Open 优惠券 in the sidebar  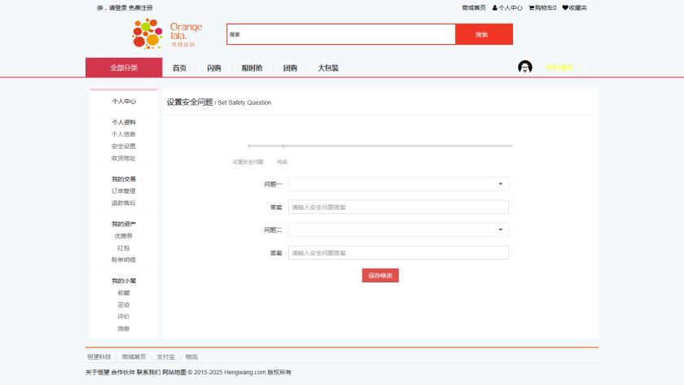(124, 236)
